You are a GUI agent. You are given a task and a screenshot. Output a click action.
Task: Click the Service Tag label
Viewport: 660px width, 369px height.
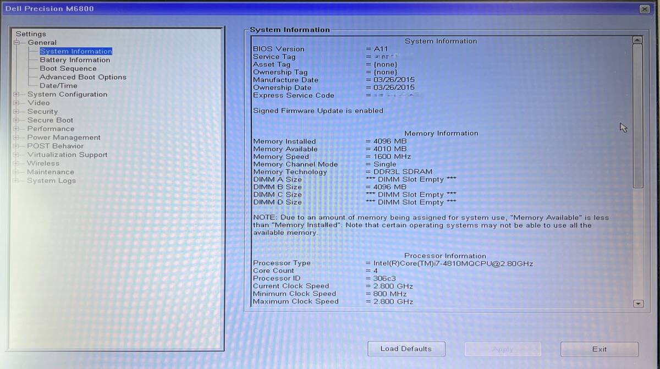(x=274, y=57)
